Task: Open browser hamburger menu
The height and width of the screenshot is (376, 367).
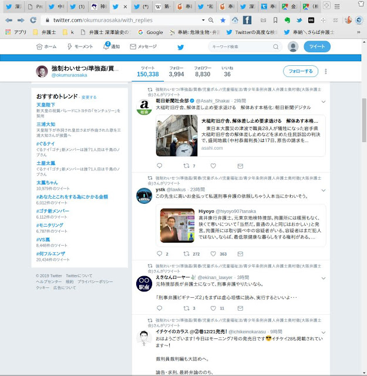Action: 337,6
